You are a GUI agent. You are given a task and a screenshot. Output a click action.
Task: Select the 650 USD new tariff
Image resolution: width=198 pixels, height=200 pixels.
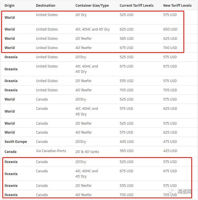(170, 29)
